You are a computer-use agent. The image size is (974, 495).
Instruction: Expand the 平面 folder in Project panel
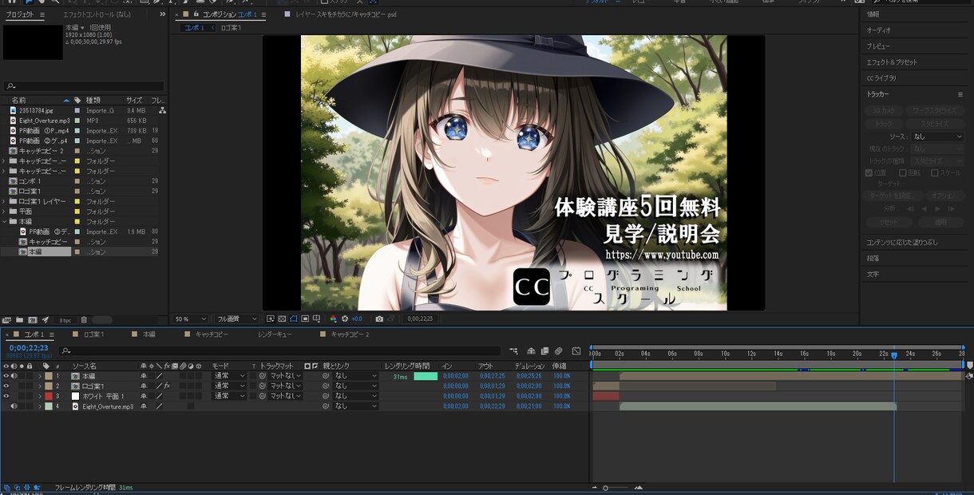coord(4,212)
